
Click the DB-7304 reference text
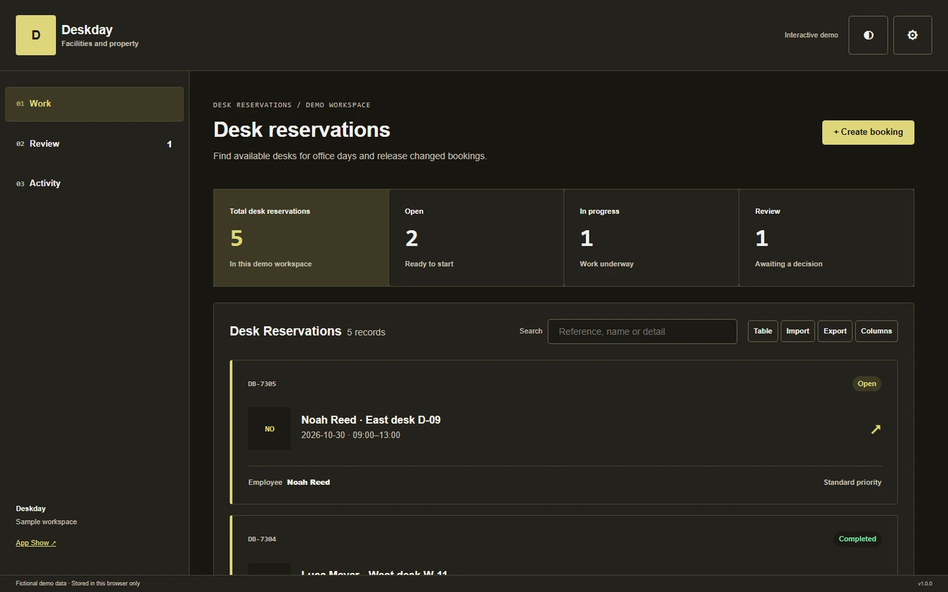pos(262,539)
